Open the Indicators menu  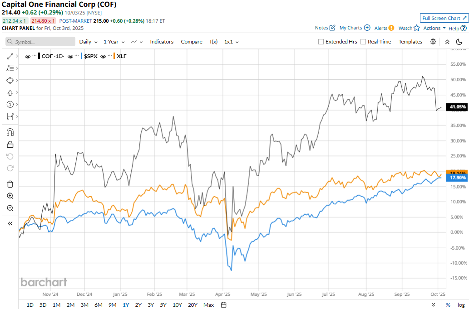[162, 42]
